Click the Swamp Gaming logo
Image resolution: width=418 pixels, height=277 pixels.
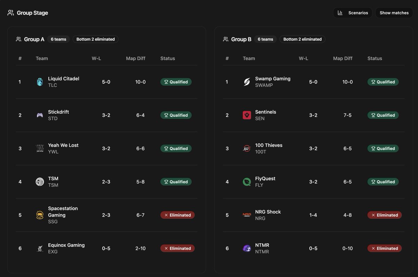247,82
